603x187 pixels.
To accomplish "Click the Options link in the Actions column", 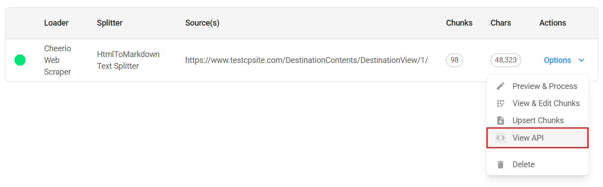I will [557, 60].
